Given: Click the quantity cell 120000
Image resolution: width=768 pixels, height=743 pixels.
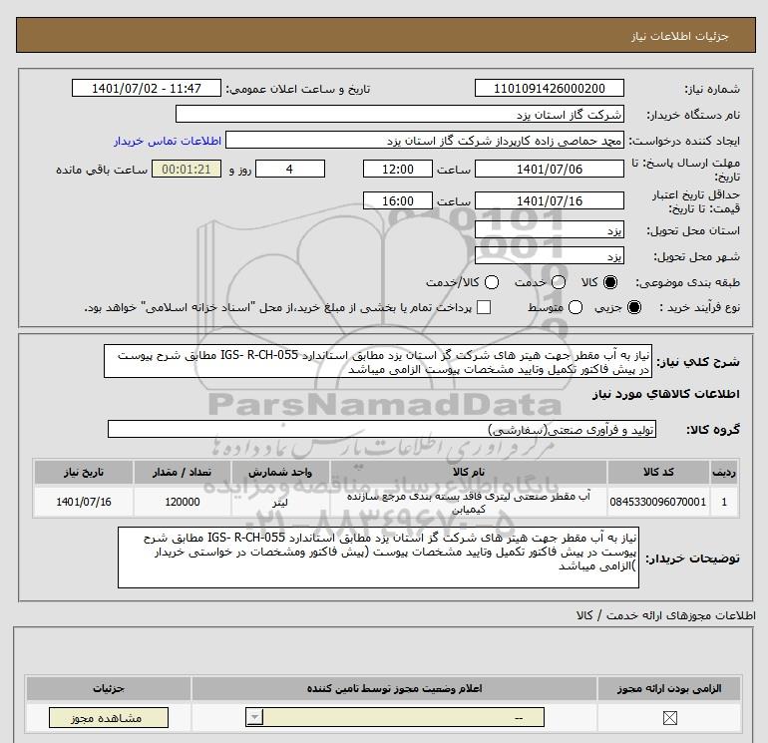Looking at the screenshot, I should click(183, 502).
